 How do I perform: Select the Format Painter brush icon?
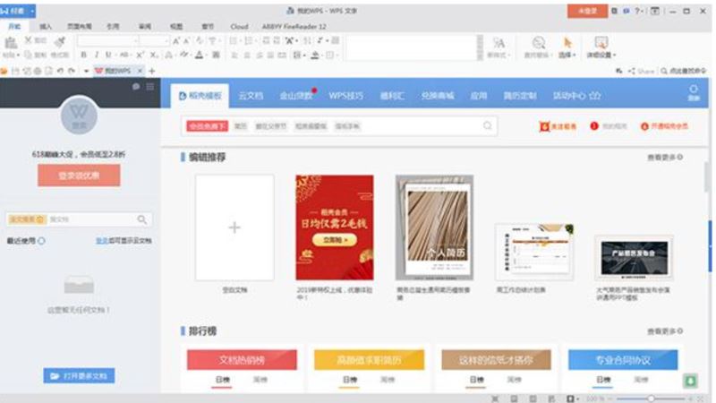60,42
